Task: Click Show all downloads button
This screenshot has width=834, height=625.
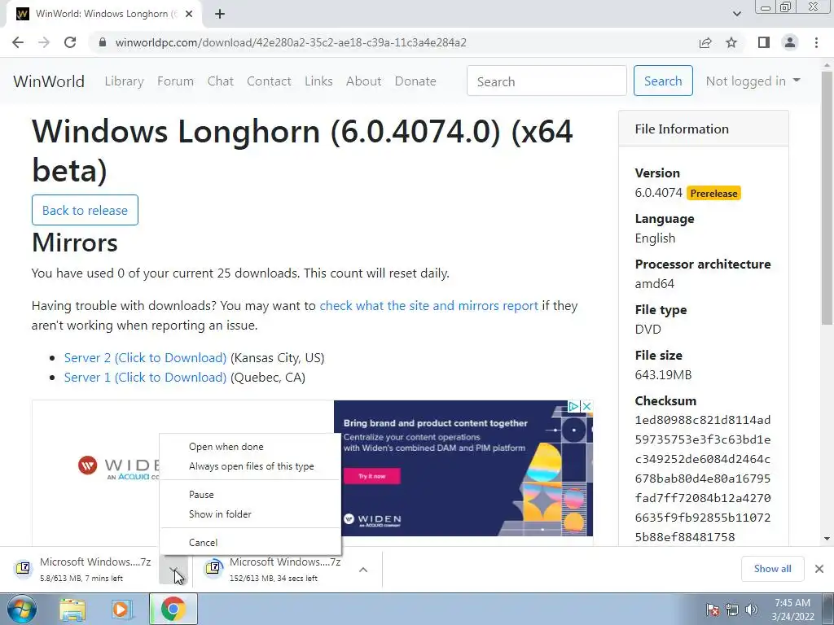Action: (772, 569)
